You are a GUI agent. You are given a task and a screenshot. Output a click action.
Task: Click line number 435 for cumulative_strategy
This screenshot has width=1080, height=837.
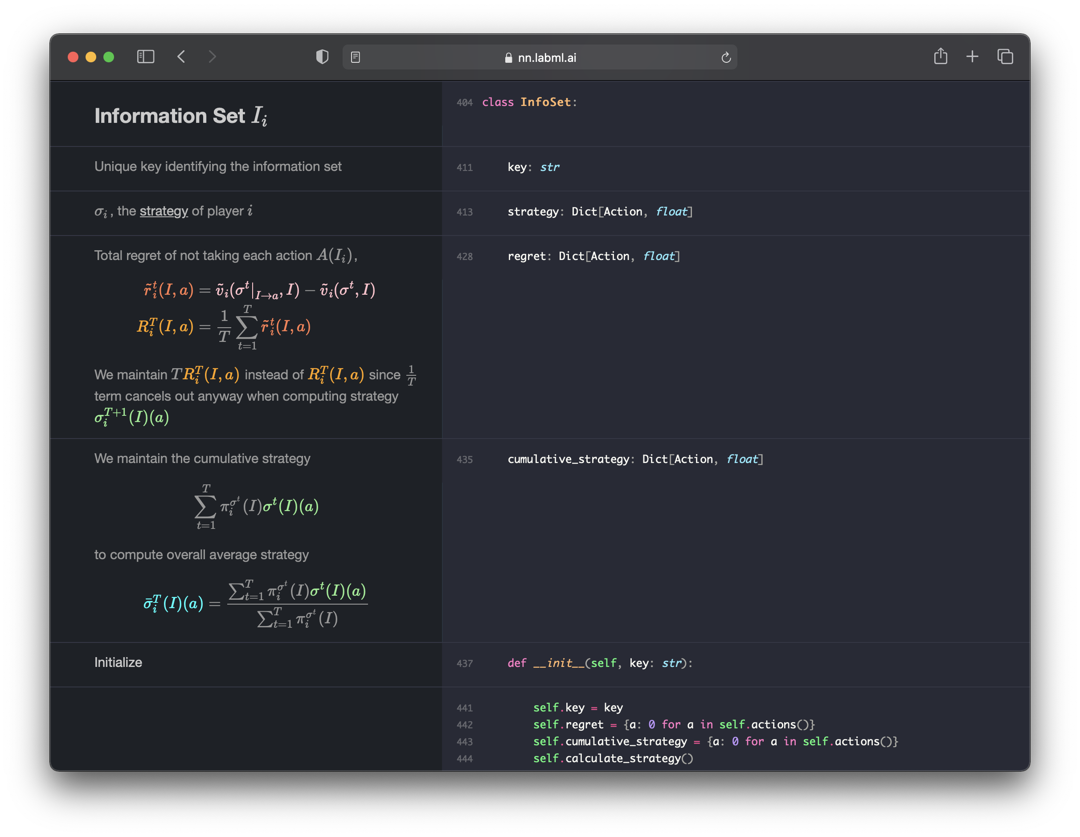coord(464,459)
